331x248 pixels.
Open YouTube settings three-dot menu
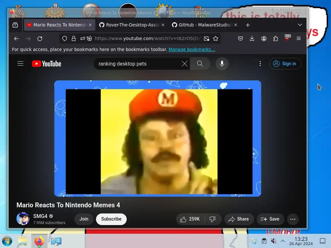pyautogui.click(x=260, y=64)
